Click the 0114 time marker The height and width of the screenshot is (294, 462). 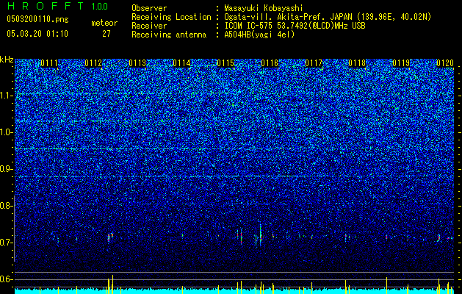[x=181, y=63]
